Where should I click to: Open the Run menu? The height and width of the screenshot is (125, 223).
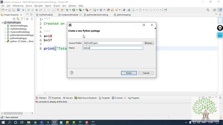tap(64, 6)
